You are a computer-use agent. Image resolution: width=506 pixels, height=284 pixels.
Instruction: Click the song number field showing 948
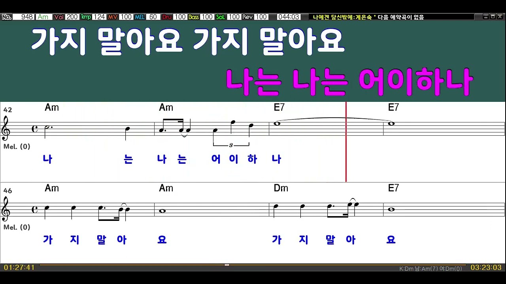click(x=23, y=17)
